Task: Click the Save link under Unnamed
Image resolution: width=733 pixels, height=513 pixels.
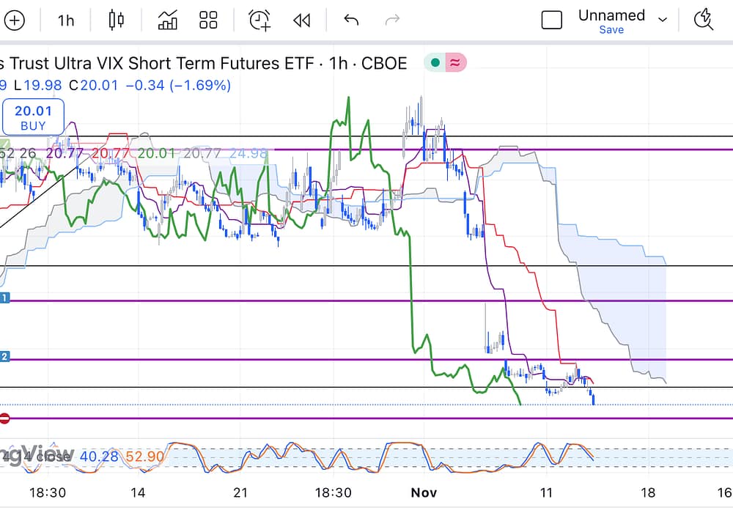Action: (x=611, y=30)
